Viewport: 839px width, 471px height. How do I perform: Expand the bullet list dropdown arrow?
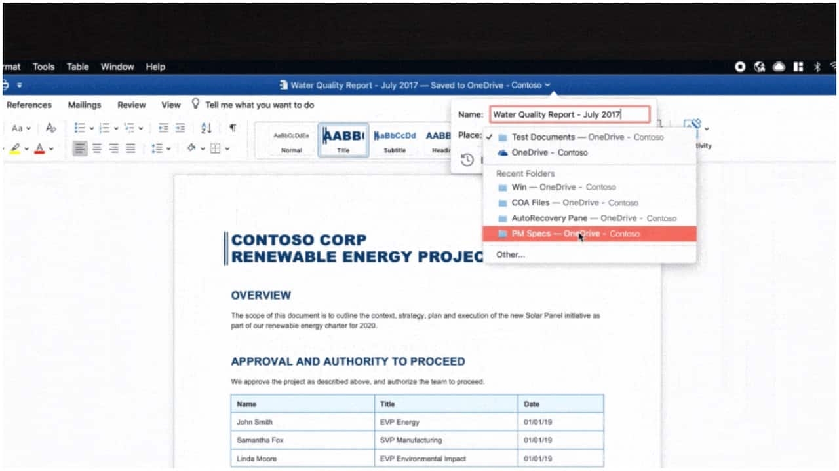(x=91, y=129)
